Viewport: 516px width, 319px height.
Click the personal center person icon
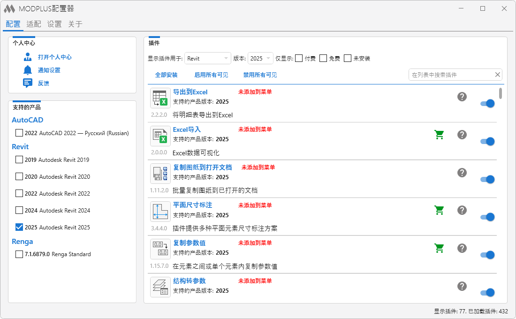click(28, 57)
